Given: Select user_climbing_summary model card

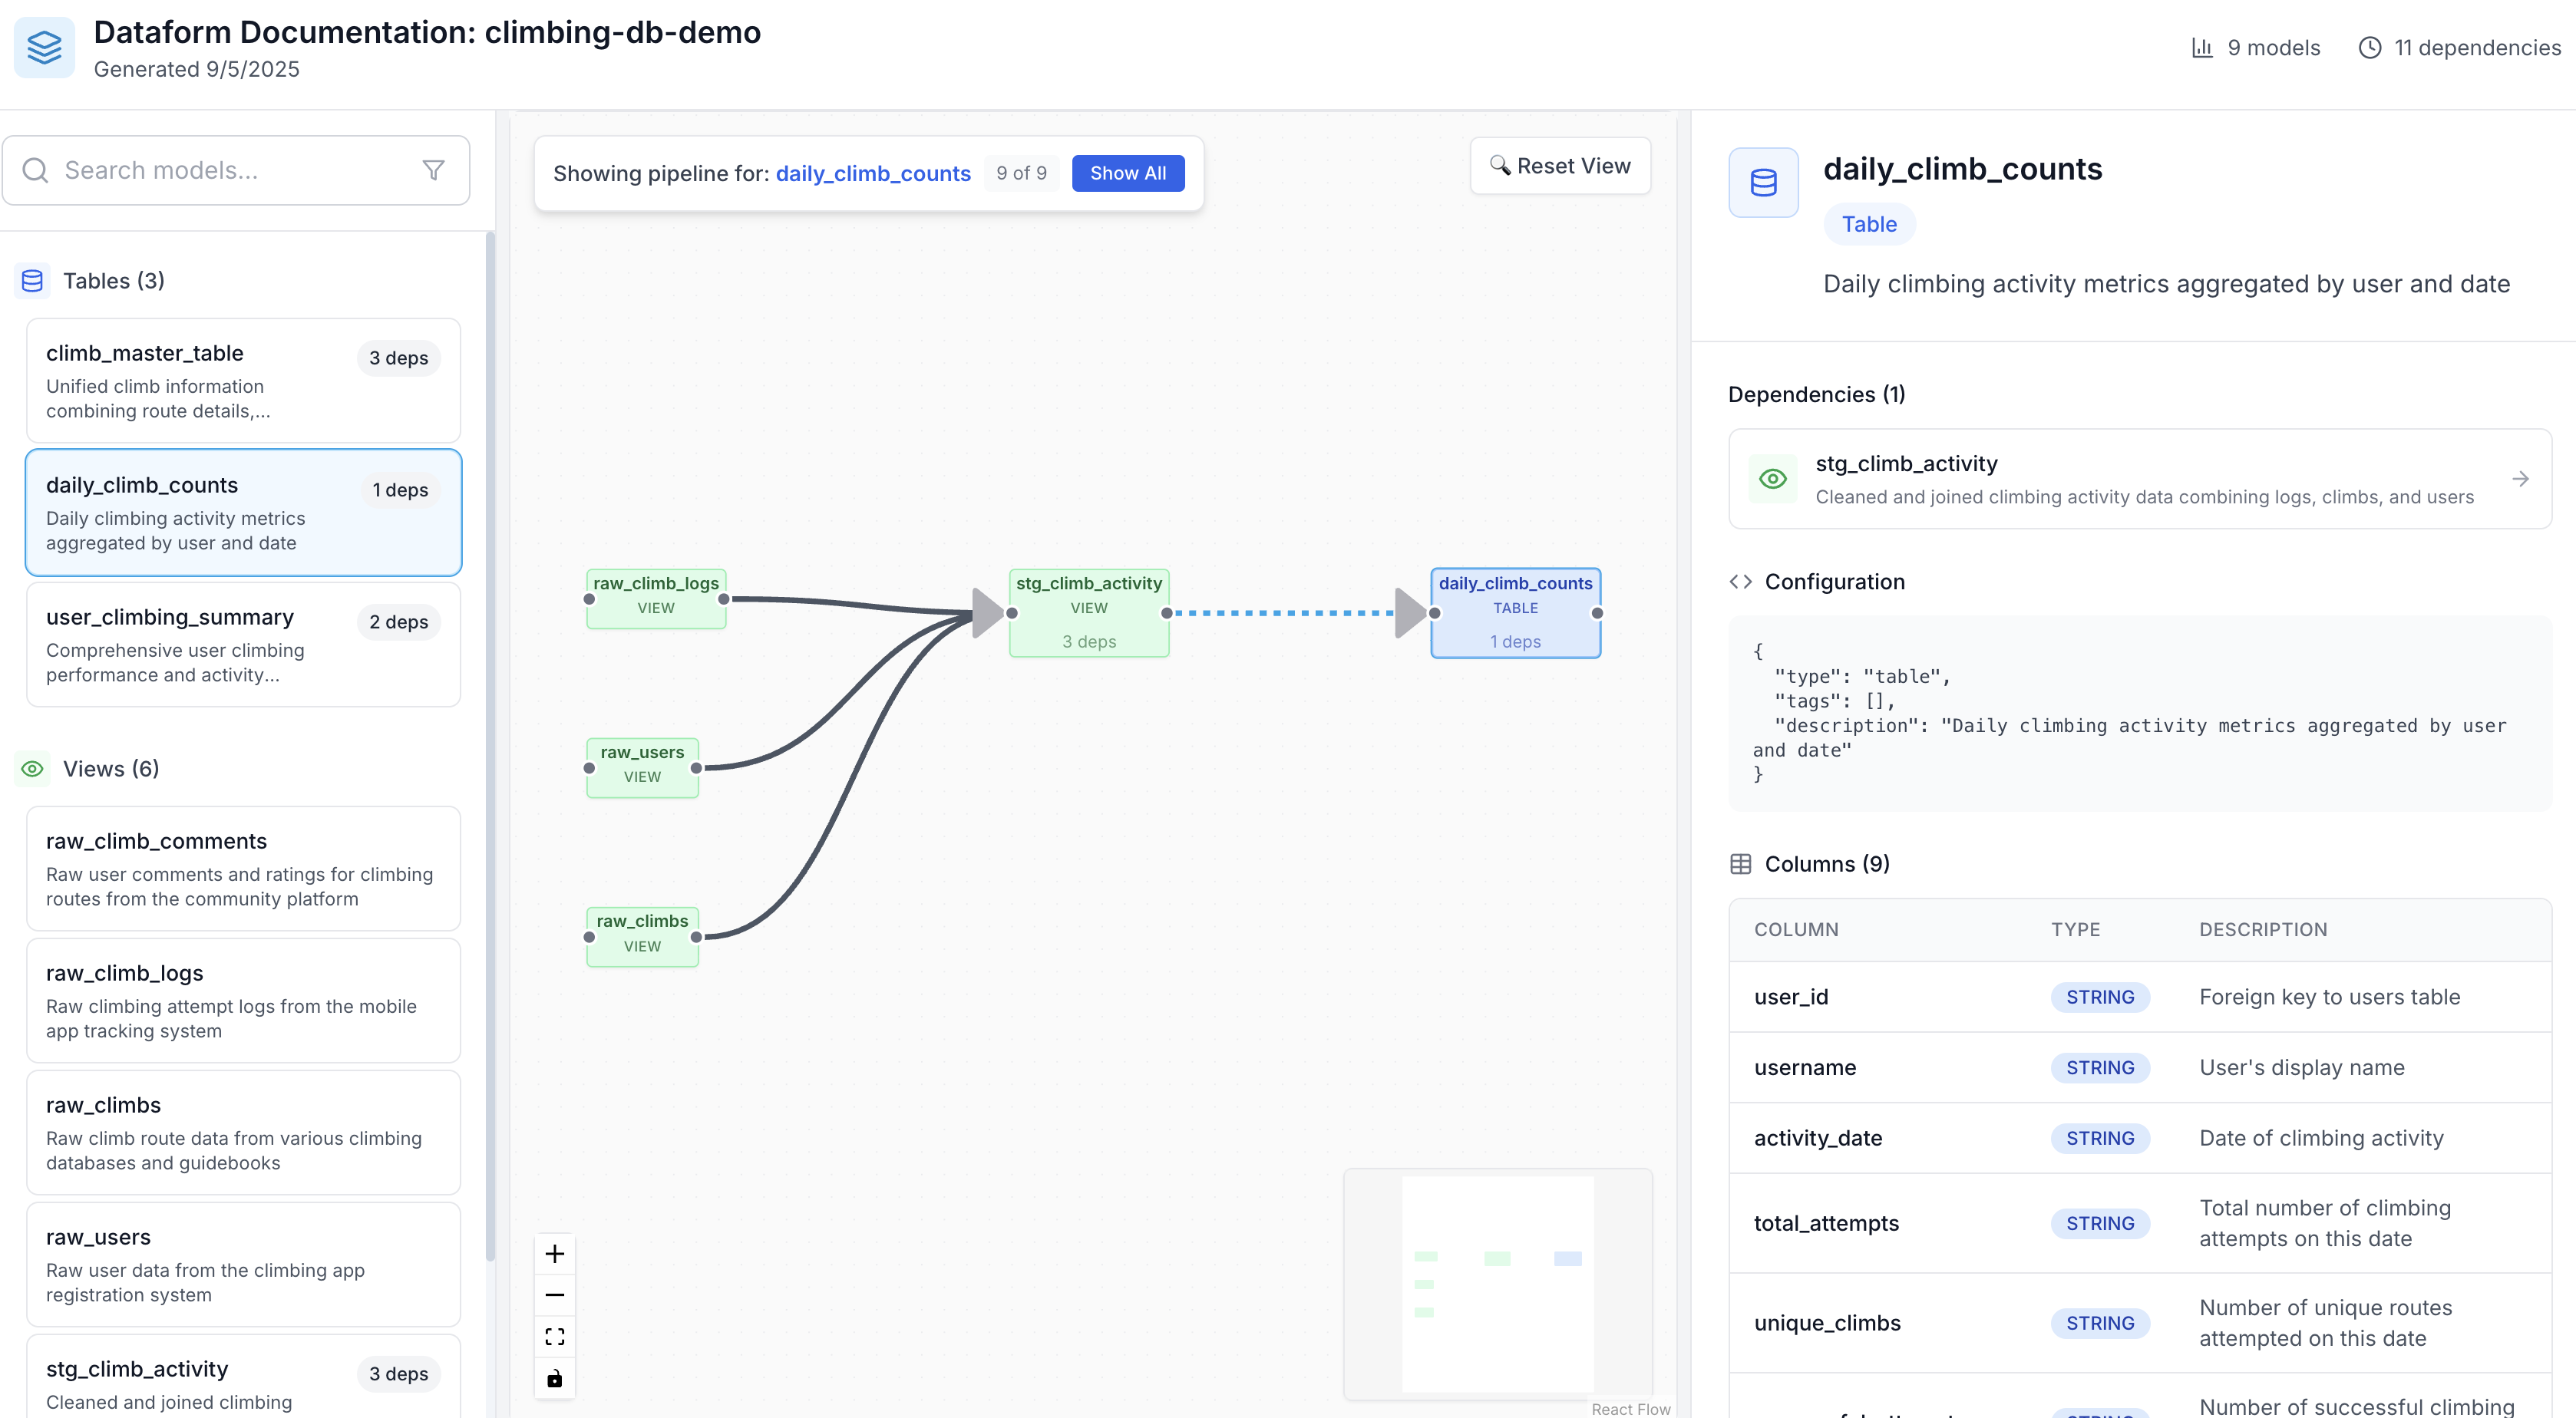Looking at the screenshot, I should pos(243,645).
